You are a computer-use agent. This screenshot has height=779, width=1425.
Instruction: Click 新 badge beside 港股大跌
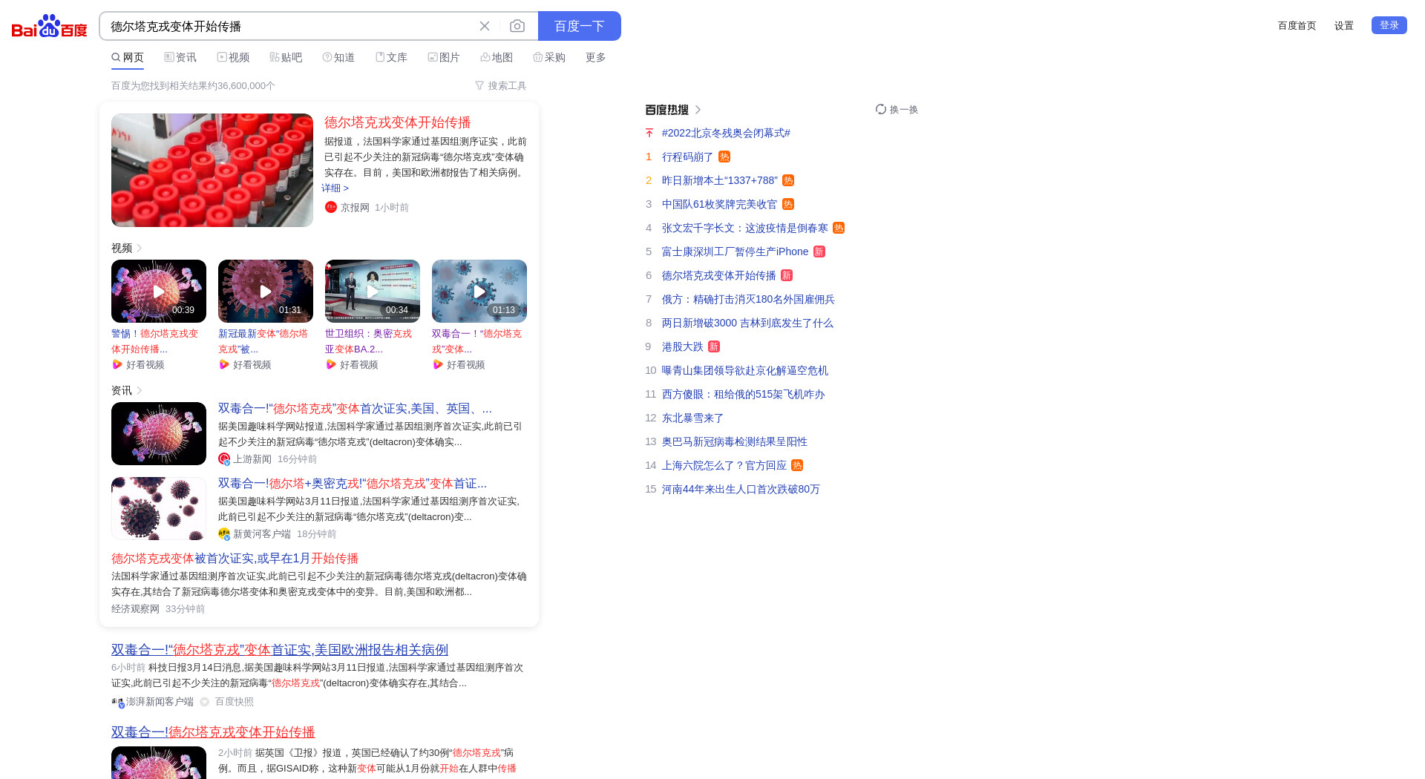click(x=714, y=346)
